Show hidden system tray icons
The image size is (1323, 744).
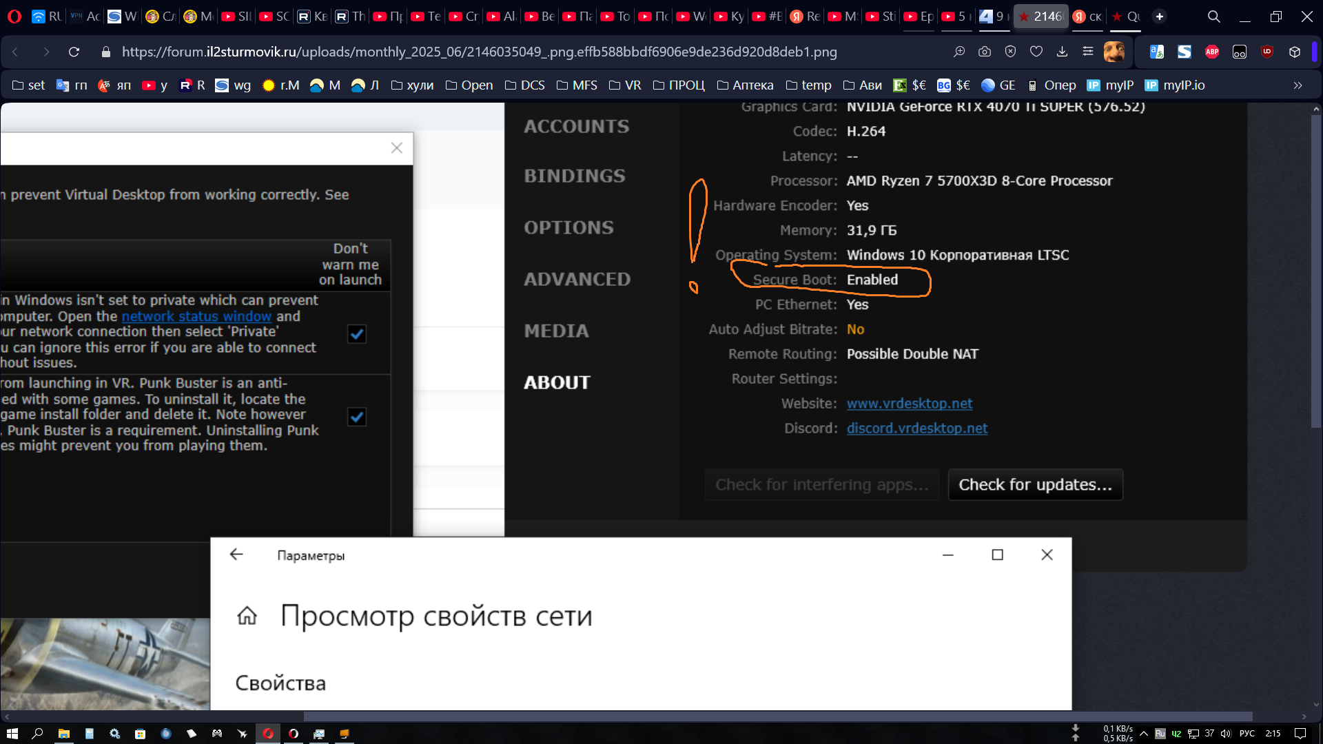1144,734
